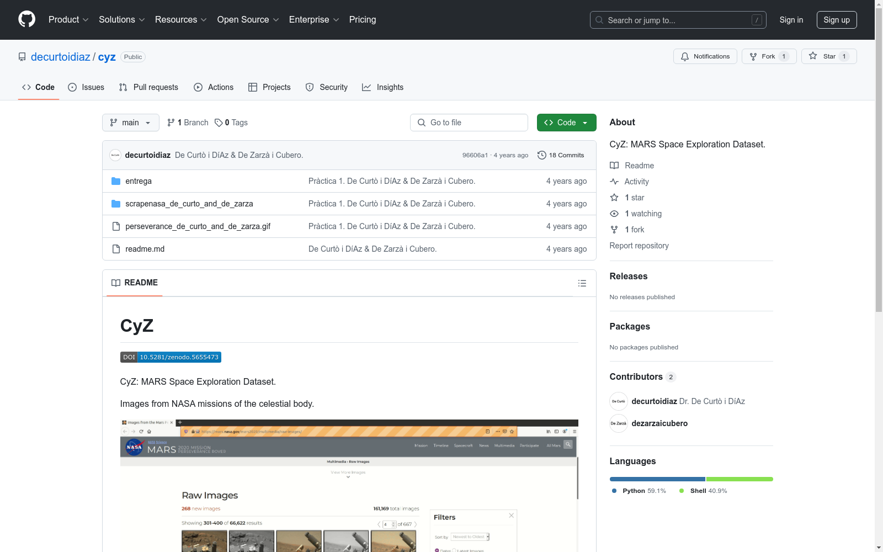
Task: Open GitHub home via the Octocat logo
Action: coord(26,19)
